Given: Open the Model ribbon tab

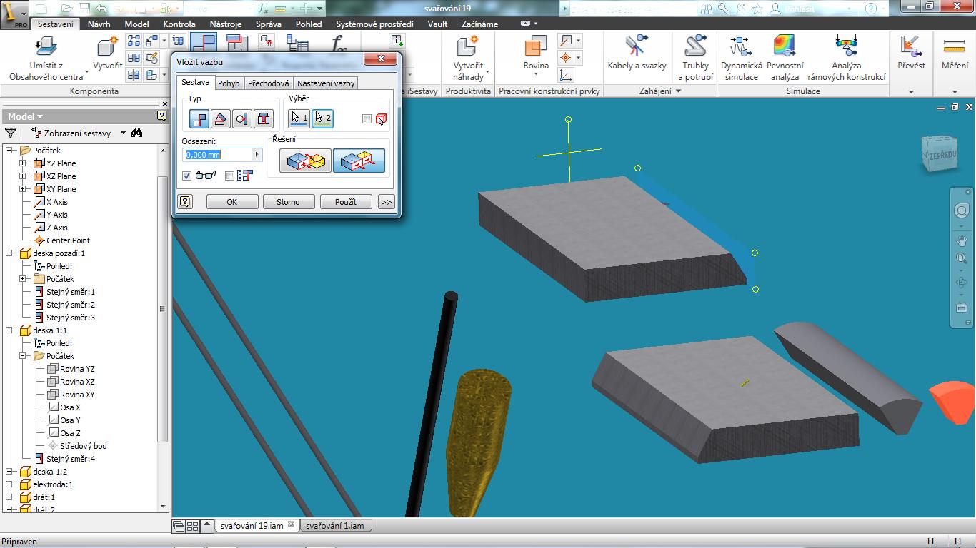Looking at the screenshot, I should click(136, 24).
